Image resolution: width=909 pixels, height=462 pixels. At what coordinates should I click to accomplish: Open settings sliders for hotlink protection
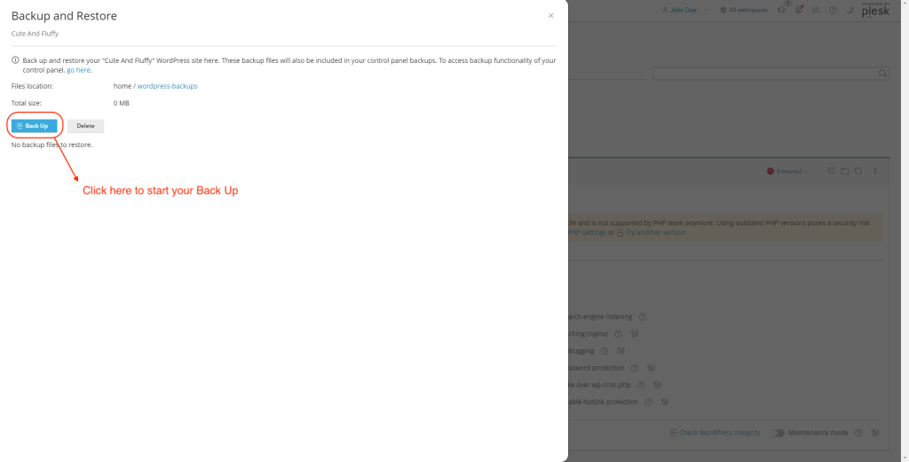point(665,402)
